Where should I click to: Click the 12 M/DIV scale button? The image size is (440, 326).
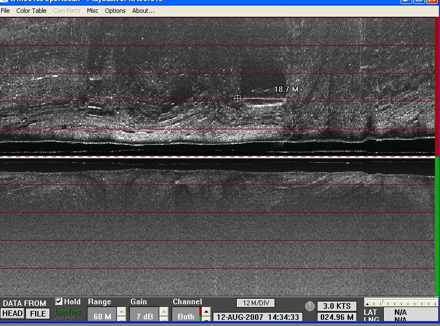pyautogui.click(x=255, y=303)
